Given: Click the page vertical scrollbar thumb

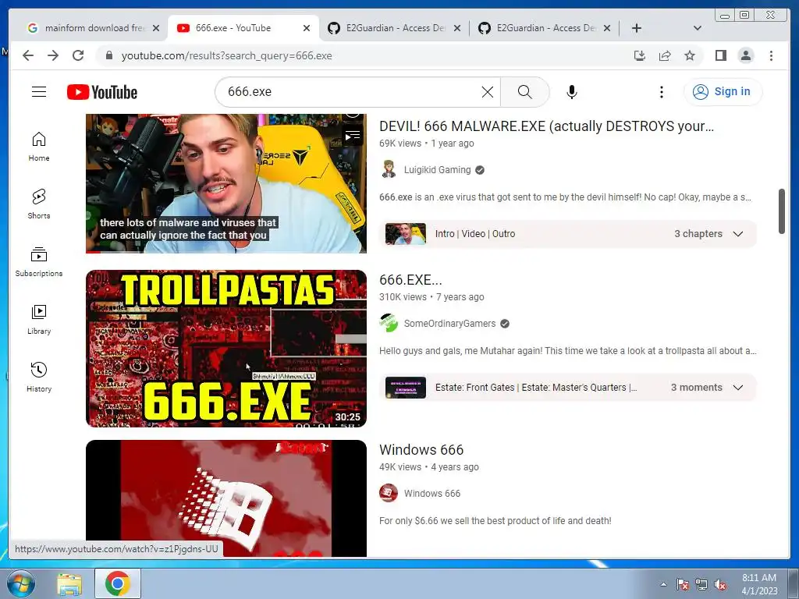Looking at the screenshot, I should point(782,211).
